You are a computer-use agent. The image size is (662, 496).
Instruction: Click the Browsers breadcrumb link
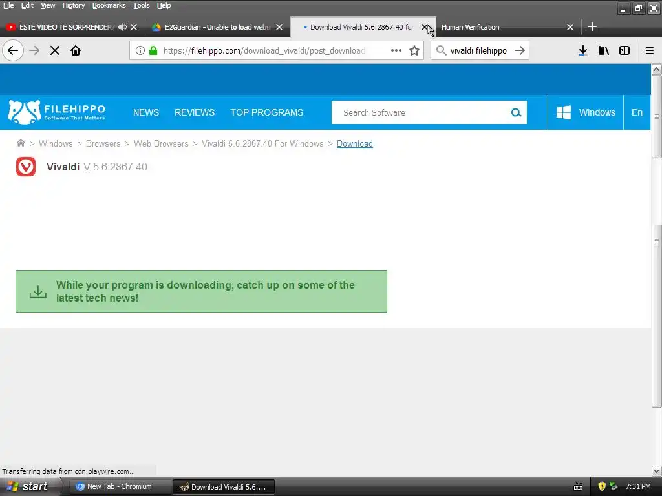(103, 144)
